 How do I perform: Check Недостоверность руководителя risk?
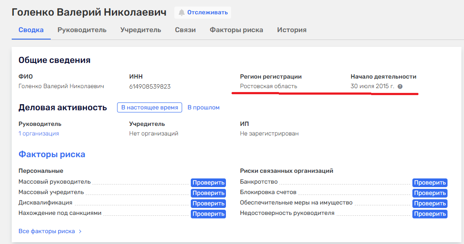click(429, 214)
